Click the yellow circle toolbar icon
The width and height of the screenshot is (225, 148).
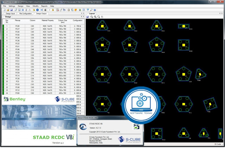tap(34, 10)
